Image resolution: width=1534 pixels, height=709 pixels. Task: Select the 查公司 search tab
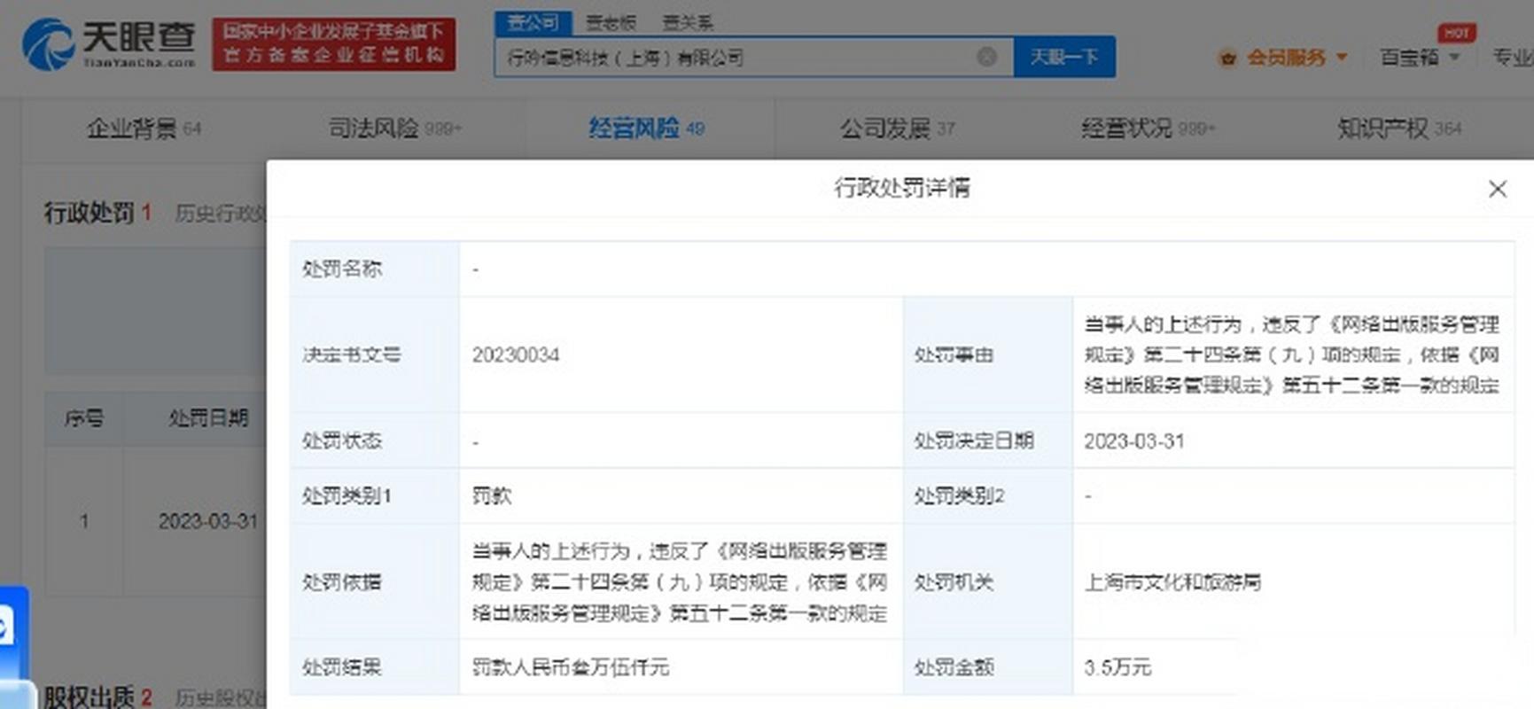click(533, 22)
